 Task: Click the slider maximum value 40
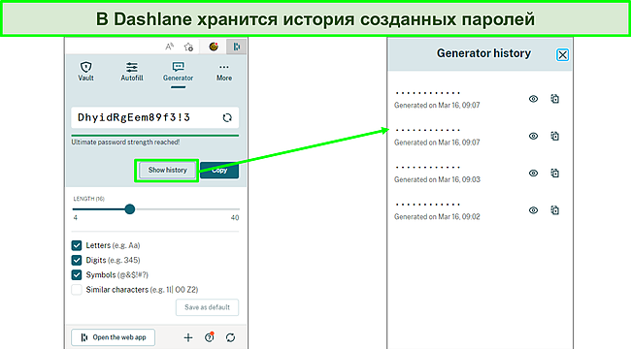click(x=235, y=217)
